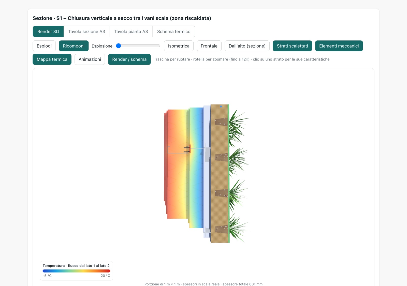Select the red mechanical bracket element
The width and height of the screenshot is (407, 286).
point(190,149)
